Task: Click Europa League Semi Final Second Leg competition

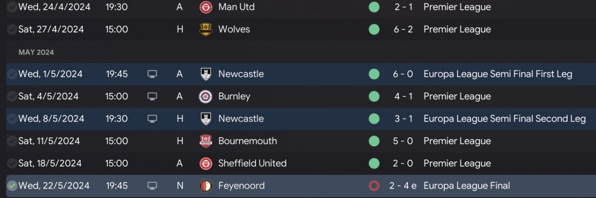Action: point(505,119)
